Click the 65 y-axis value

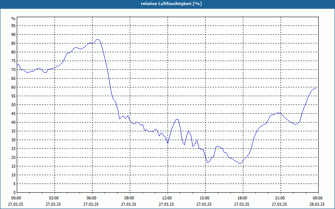(x=13, y=79)
